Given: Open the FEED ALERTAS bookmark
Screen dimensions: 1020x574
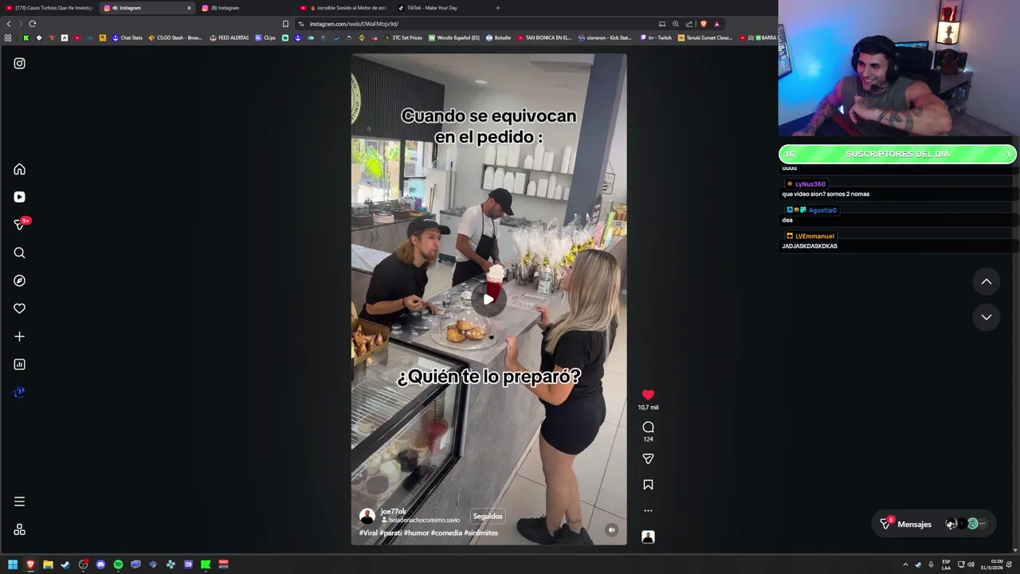Looking at the screenshot, I should (229, 37).
